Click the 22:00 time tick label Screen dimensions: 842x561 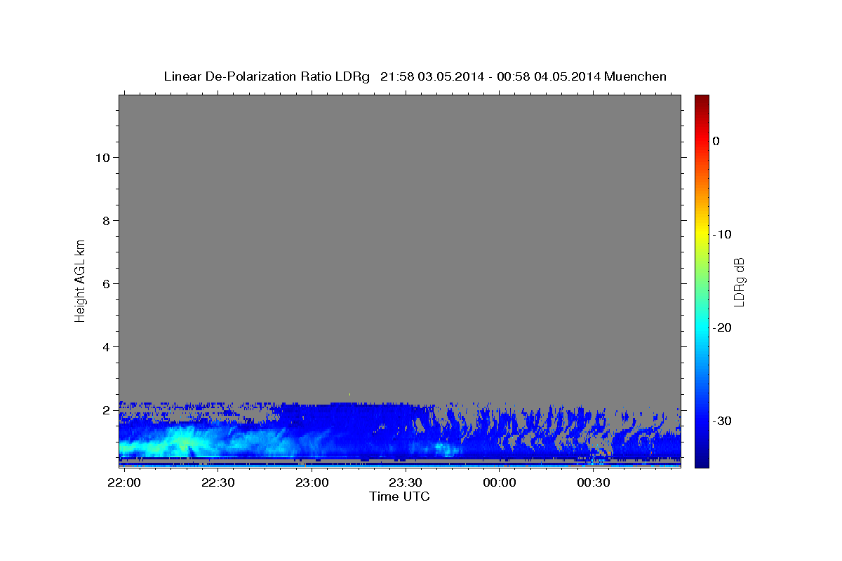pos(124,484)
